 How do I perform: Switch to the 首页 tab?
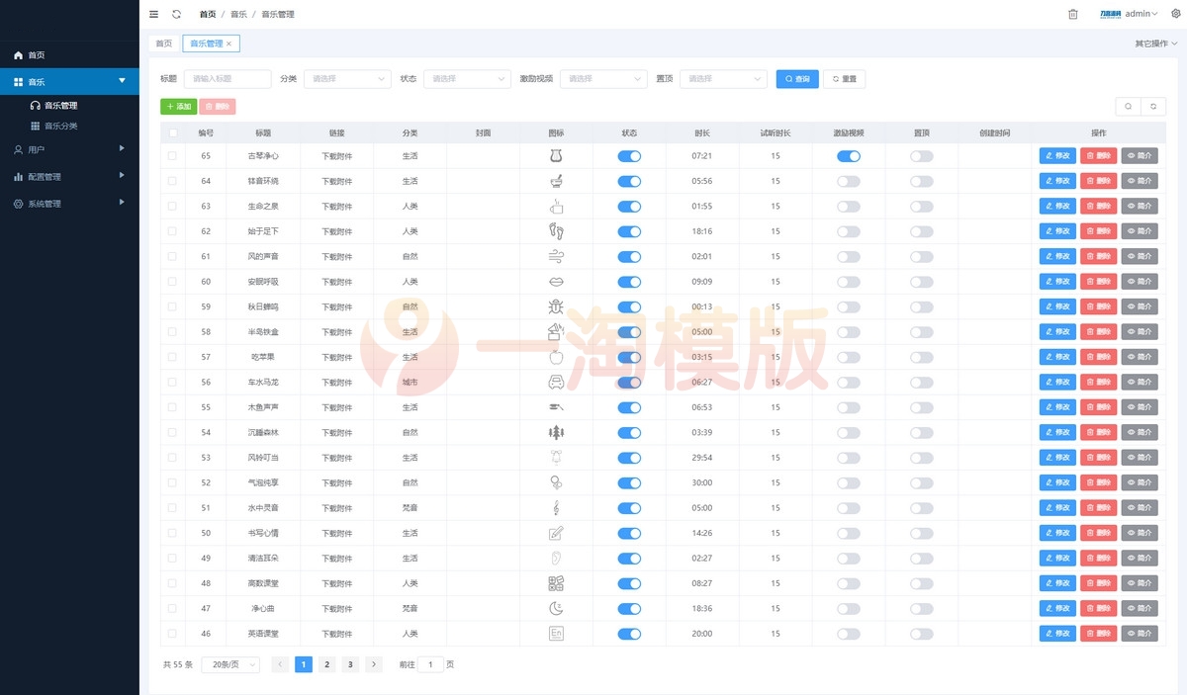coord(164,43)
